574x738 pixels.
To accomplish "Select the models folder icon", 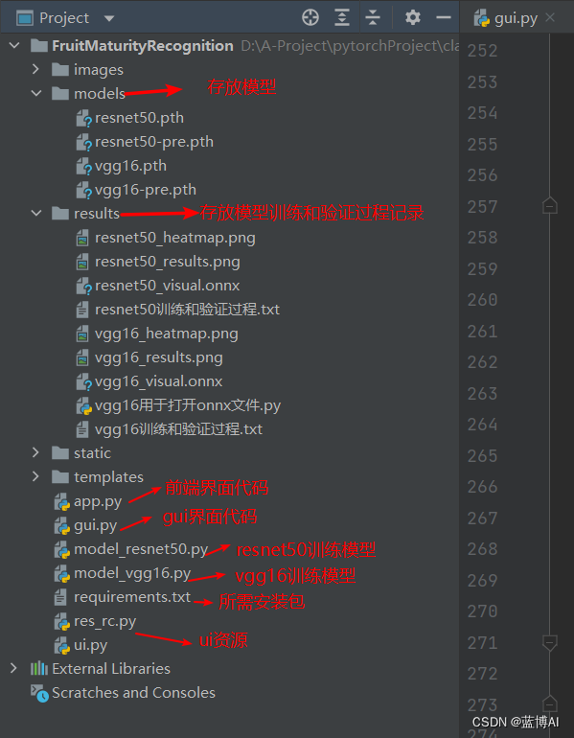I will pyautogui.click(x=60, y=94).
